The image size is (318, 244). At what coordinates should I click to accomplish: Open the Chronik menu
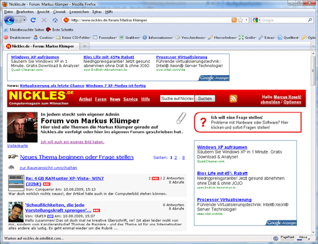pos(59,12)
